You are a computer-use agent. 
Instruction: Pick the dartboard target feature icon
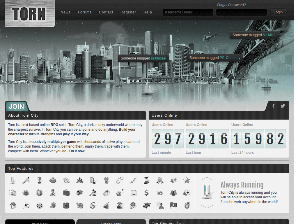tap(120, 193)
